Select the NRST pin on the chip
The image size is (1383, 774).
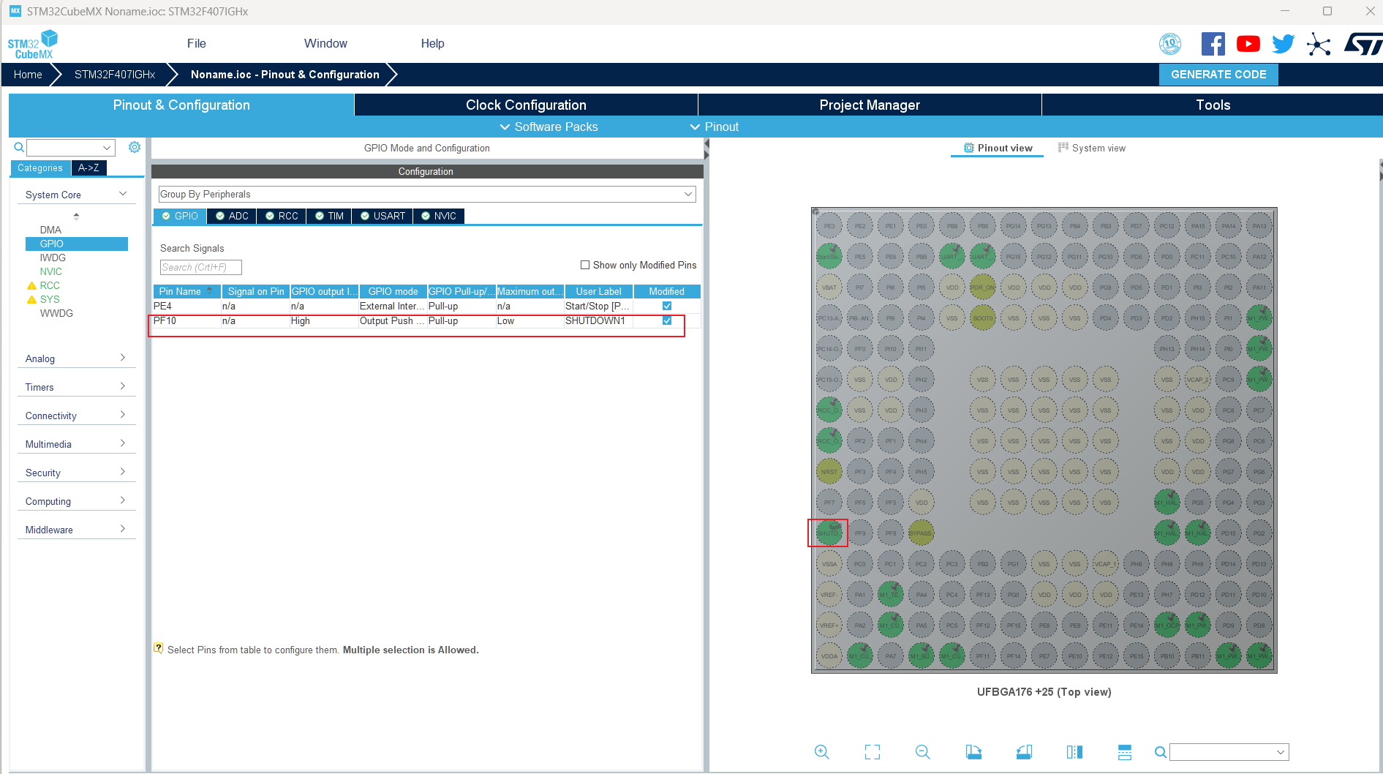click(829, 472)
